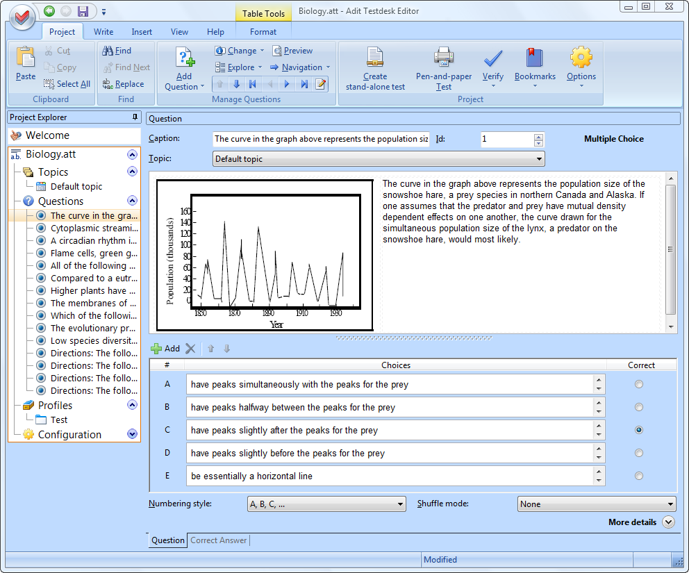Collapse the Topics section

132,172
